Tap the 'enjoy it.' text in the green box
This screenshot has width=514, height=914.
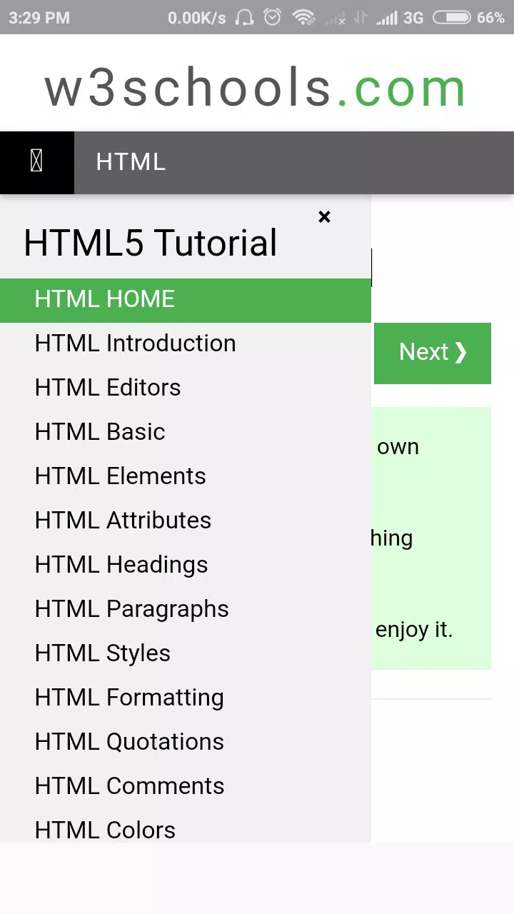point(414,630)
